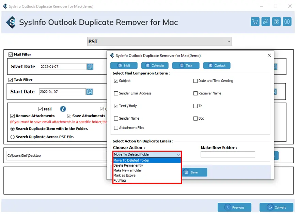Enable Date and Time Sending checkbox
Screen dimensions: 298x214
pyautogui.click(x=195, y=81)
